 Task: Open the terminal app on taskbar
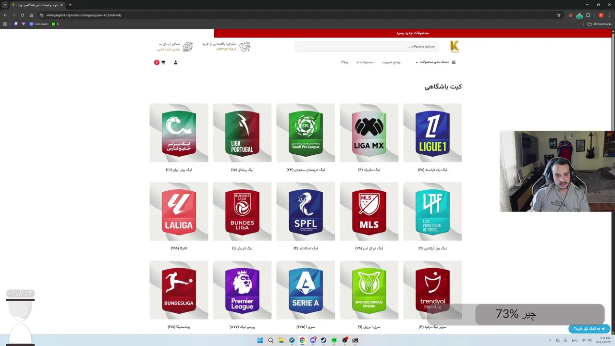pos(355,340)
